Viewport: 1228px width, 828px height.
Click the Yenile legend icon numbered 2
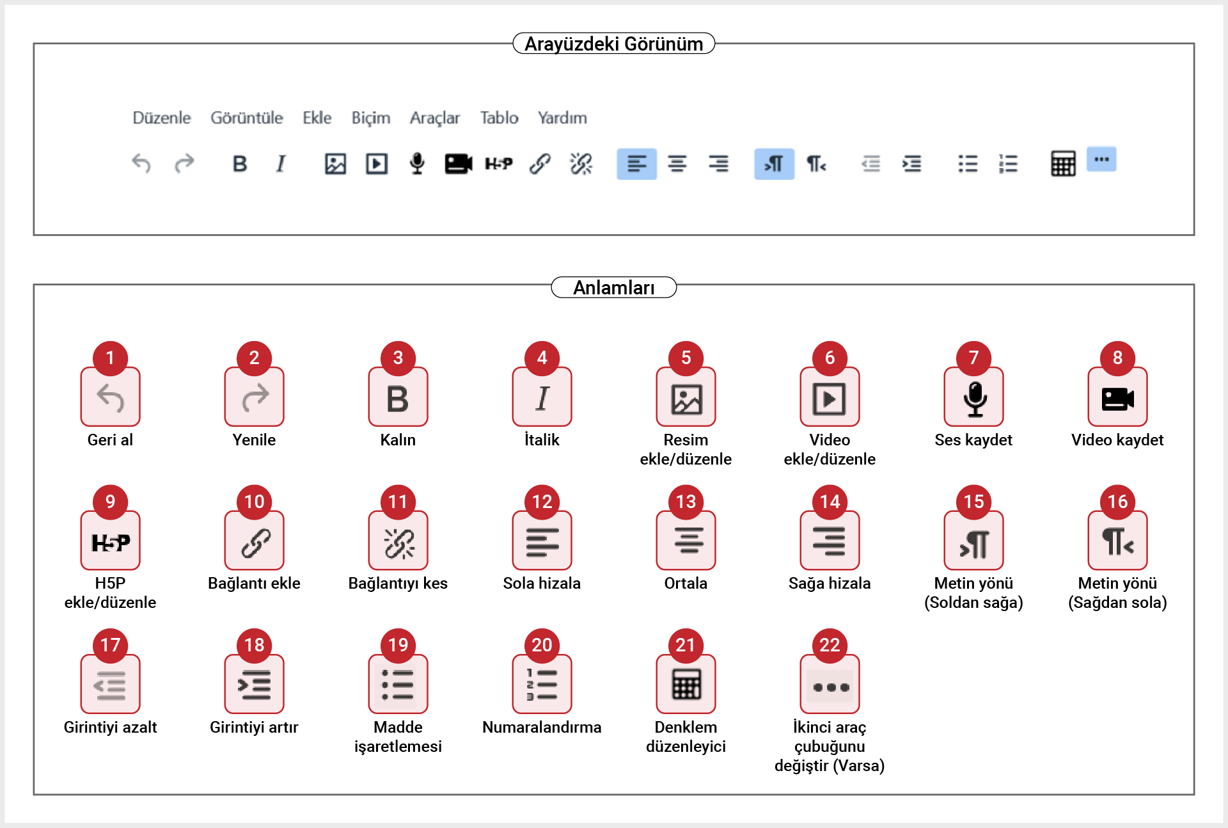tap(254, 397)
